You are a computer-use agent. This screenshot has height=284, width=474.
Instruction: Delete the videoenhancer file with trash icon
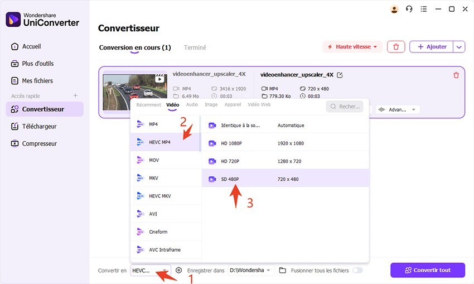point(456,75)
